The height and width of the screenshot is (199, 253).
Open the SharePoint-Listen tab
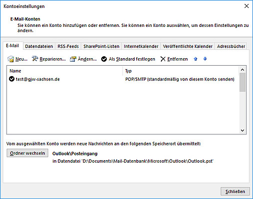(x=101, y=46)
